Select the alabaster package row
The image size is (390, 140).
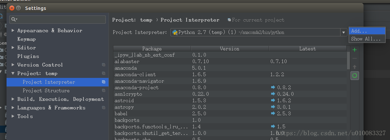tap(230, 61)
